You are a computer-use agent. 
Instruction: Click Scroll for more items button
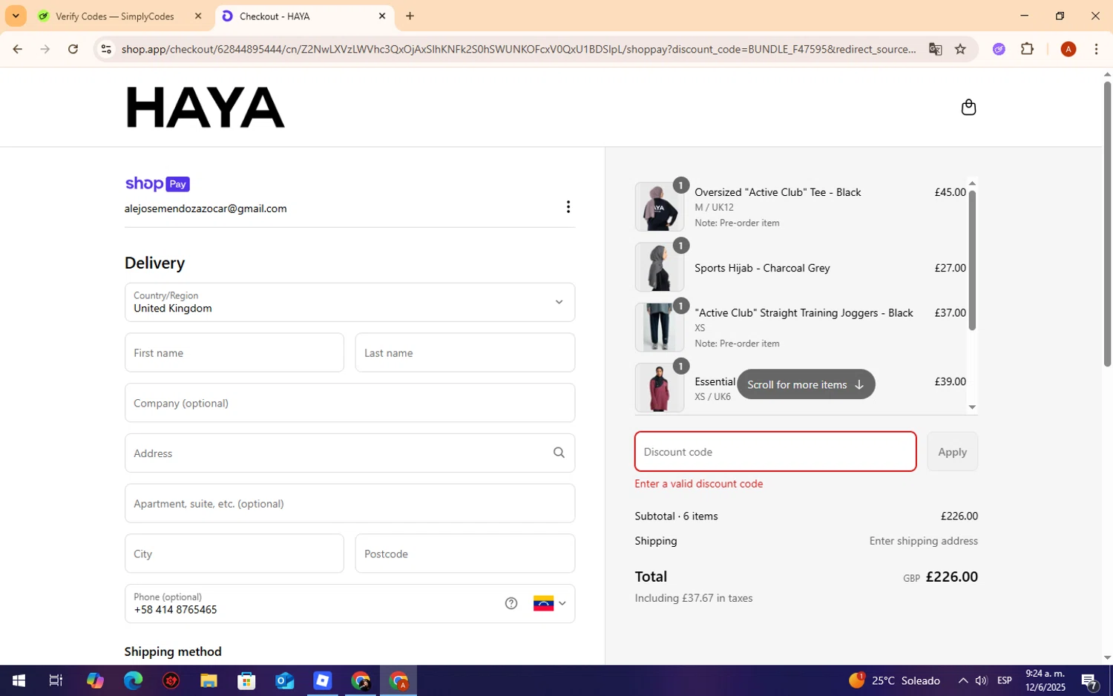[x=806, y=384]
